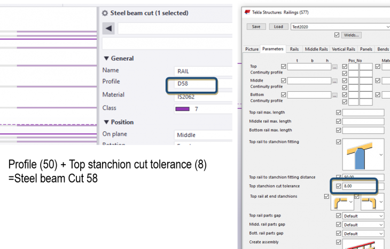Toggle the Bottom profile checkbox
This screenshot has width=390, height=249.
[x=284, y=94]
